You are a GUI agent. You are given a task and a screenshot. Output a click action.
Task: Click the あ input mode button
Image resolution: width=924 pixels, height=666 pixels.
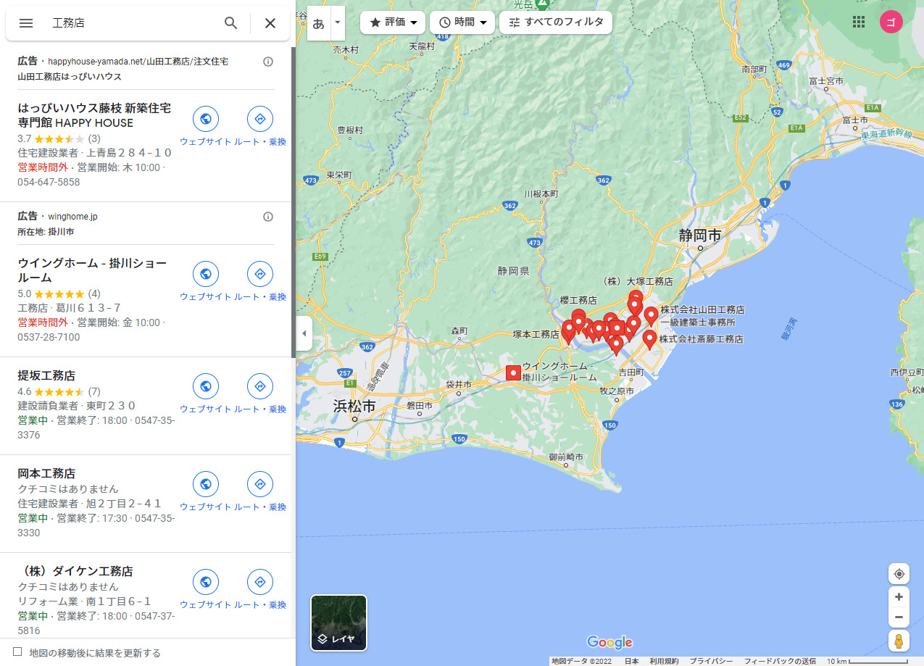point(318,22)
